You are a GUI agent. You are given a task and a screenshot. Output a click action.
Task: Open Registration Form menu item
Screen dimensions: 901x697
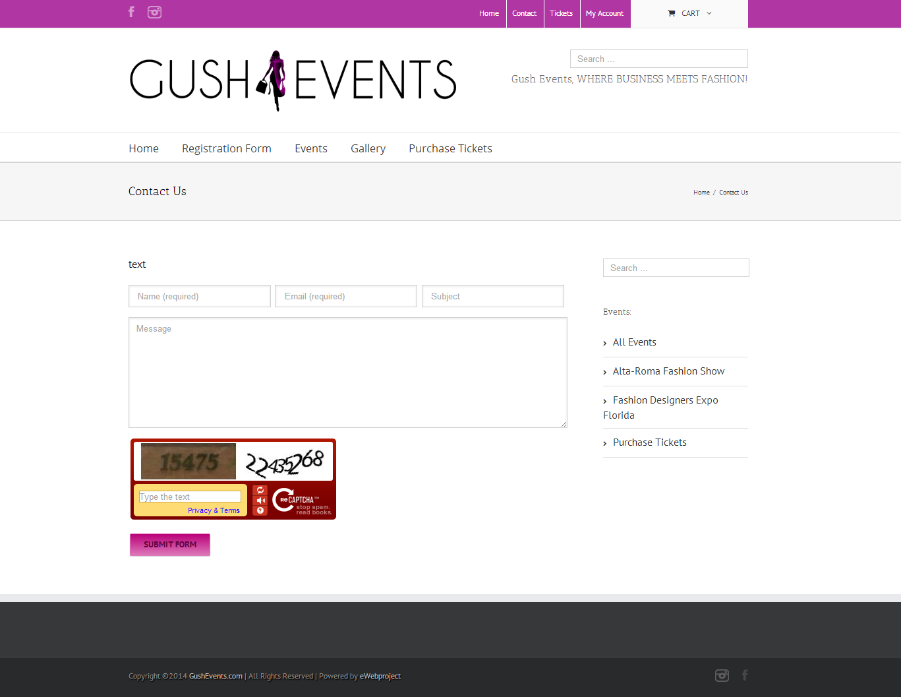[x=226, y=148]
